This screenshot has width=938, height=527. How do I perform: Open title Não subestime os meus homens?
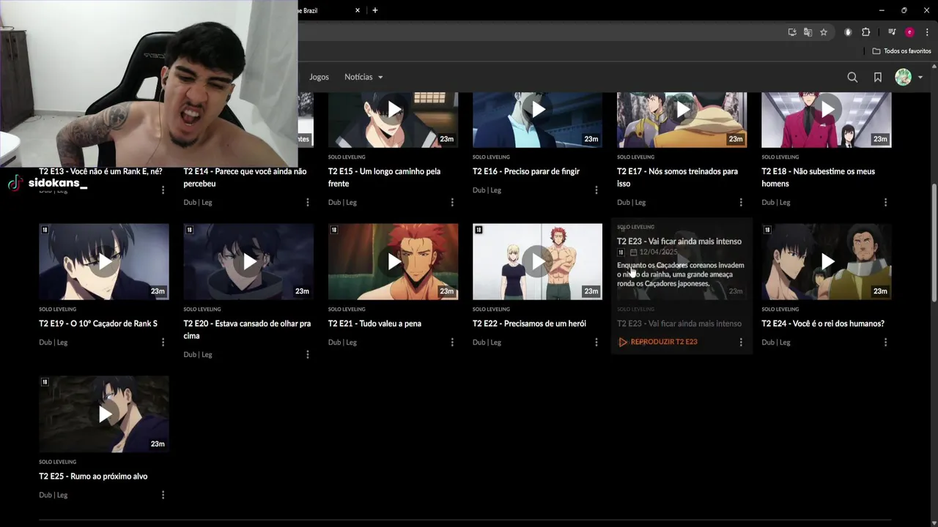[x=818, y=177]
